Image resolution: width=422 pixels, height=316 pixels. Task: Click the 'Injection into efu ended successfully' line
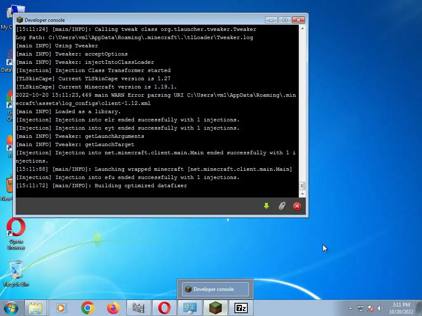(128, 177)
